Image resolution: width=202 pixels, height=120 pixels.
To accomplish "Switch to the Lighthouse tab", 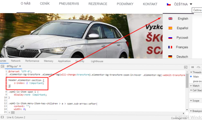I will point(97,61).
